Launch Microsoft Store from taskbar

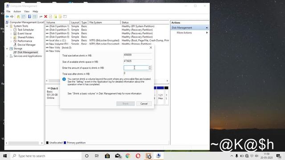point(107,156)
